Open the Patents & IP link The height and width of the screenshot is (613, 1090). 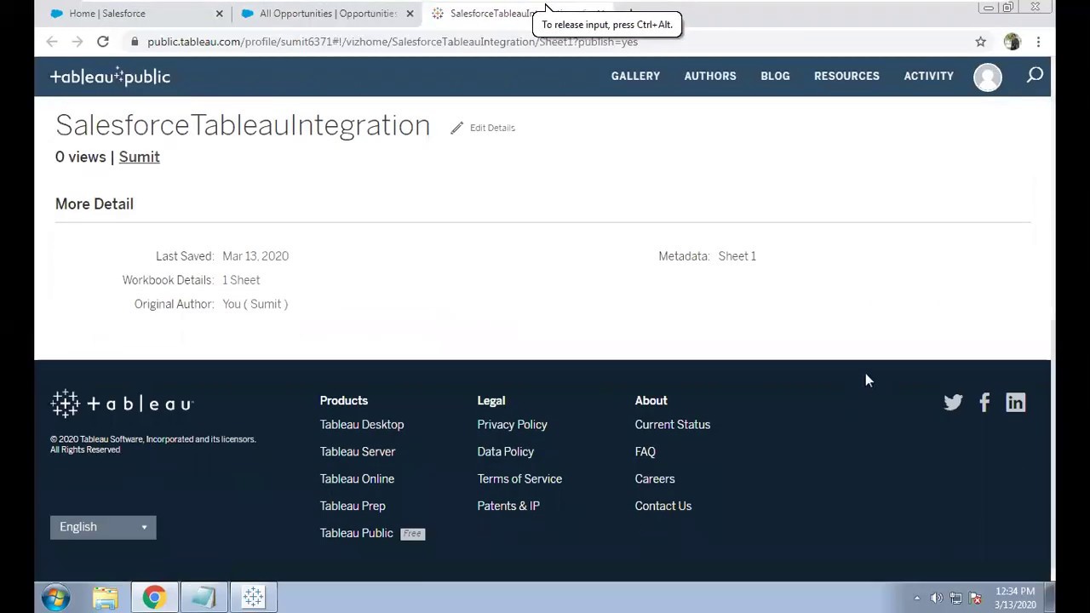pyautogui.click(x=508, y=507)
